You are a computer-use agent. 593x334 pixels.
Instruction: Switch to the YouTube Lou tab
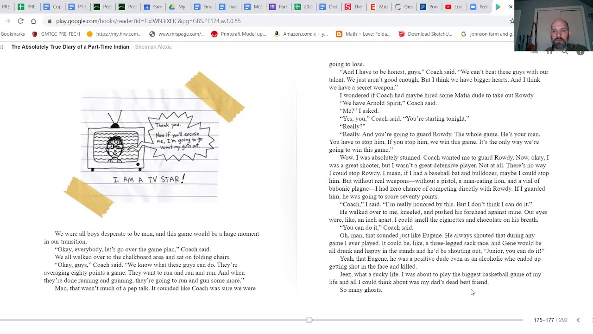coord(454,7)
